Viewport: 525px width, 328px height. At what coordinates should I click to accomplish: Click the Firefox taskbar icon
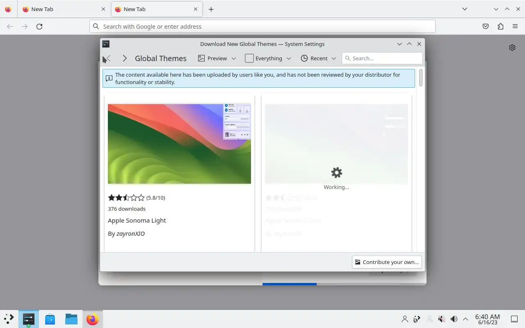coord(92,319)
